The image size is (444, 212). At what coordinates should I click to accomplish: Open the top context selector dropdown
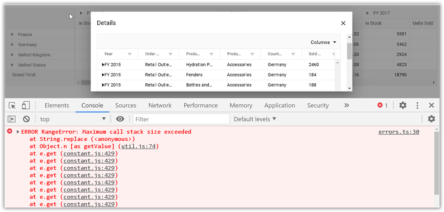click(73, 119)
